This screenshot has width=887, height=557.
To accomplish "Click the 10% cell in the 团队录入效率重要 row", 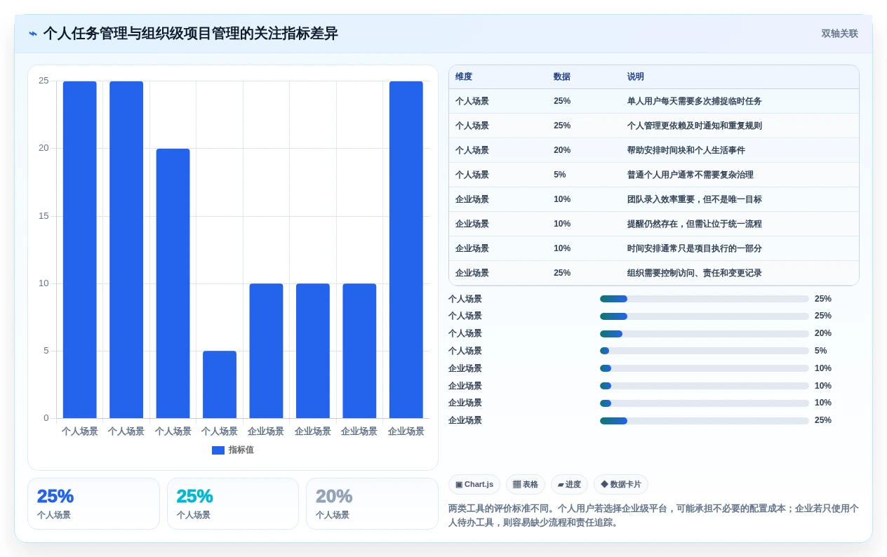I will pyautogui.click(x=562, y=199).
